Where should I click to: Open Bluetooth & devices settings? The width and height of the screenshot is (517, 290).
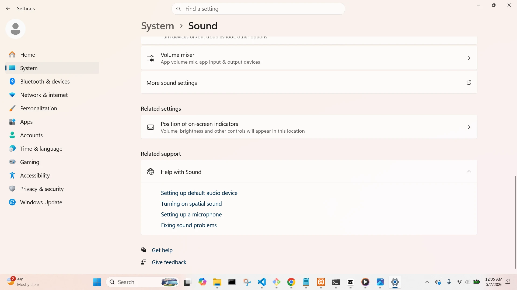(52, 81)
